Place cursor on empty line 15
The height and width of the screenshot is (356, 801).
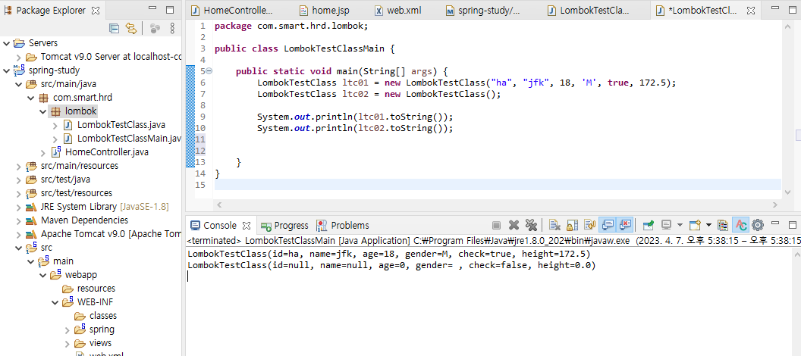[x=498, y=185]
